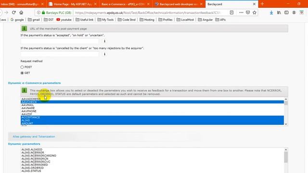The image size is (308, 173).
Task: Select ALIAS.ORDERID in alias list
Action: 152,168
